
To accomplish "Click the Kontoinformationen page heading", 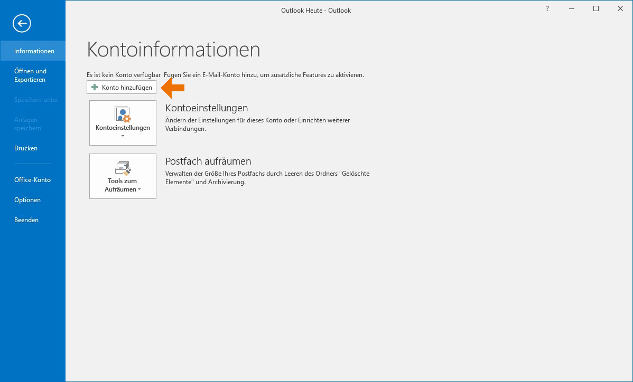I will click(174, 50).
